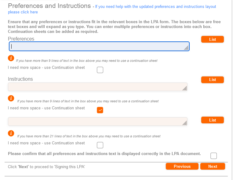Open the List button next to Preferences
The height and width of the screenshot is (180, 233).
coord(213,39)
